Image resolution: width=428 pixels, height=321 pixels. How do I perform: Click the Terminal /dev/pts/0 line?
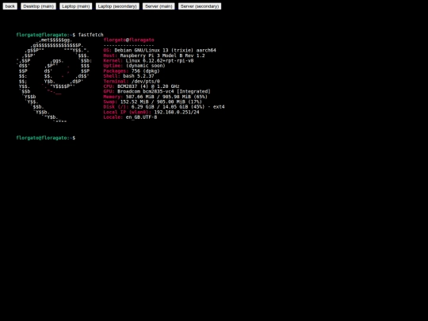coord(132,82)
